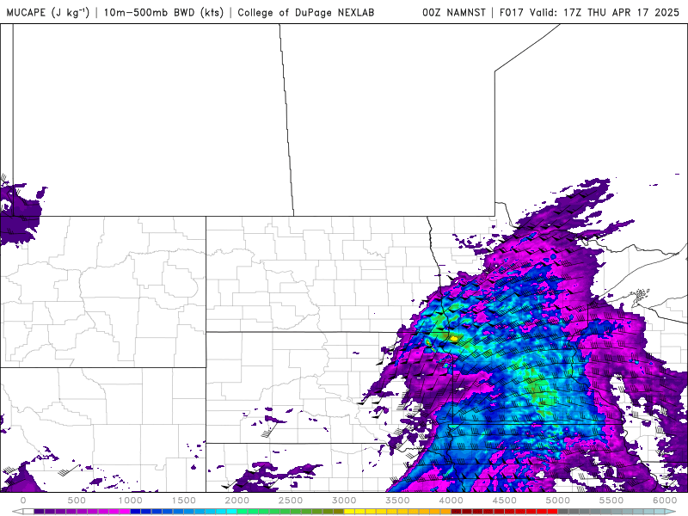Click the 0 tick label on the color scale
Viewport: 688px width, 516px height.
pos(23,501)
